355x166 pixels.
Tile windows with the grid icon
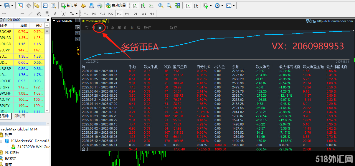[x=177, y=5]
